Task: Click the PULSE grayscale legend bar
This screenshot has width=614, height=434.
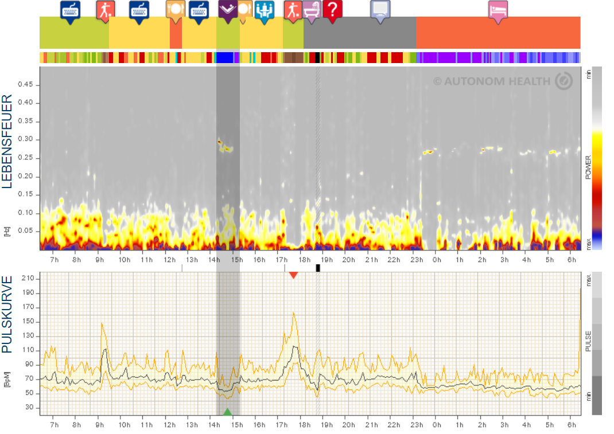Action: tap(597, 343)
